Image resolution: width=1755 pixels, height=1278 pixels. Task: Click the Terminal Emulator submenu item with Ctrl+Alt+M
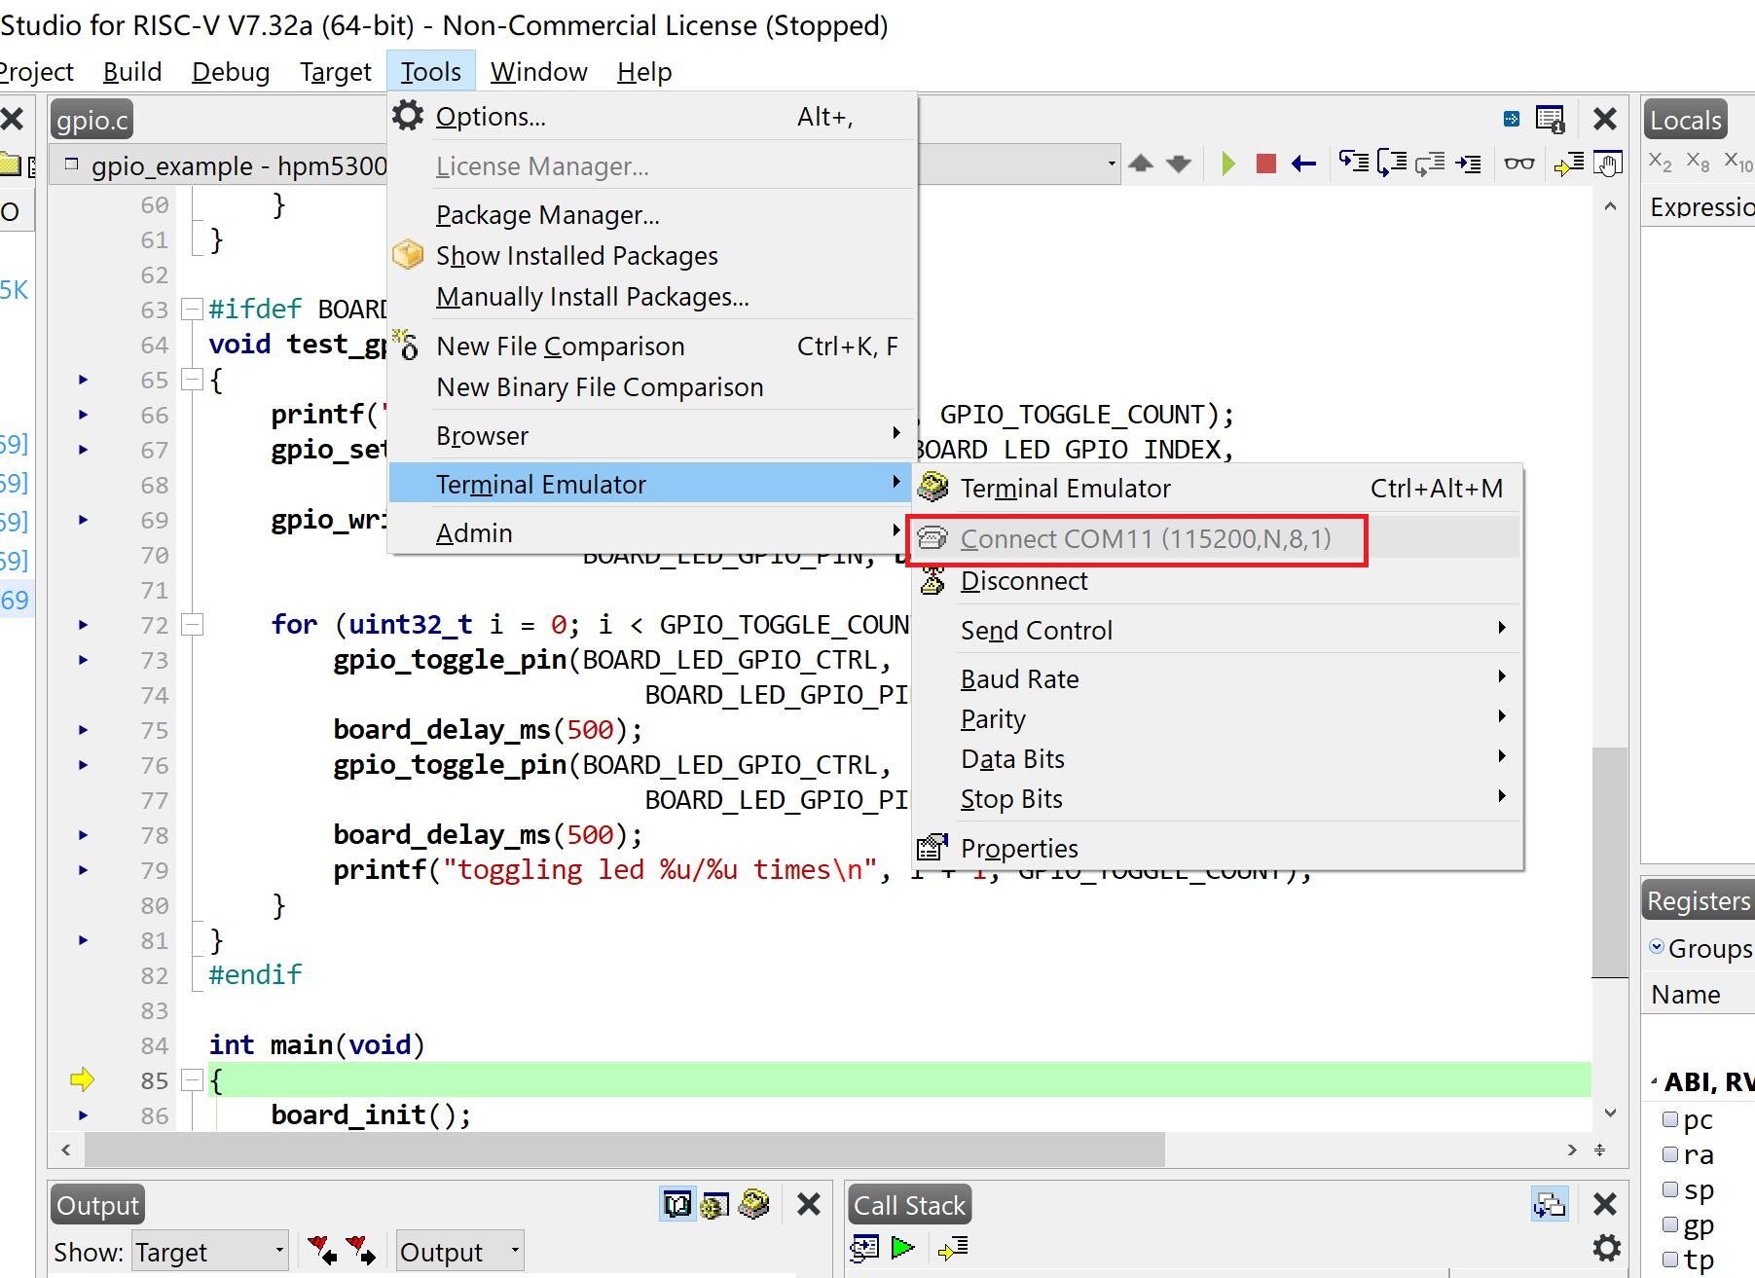coord(1217,488)
